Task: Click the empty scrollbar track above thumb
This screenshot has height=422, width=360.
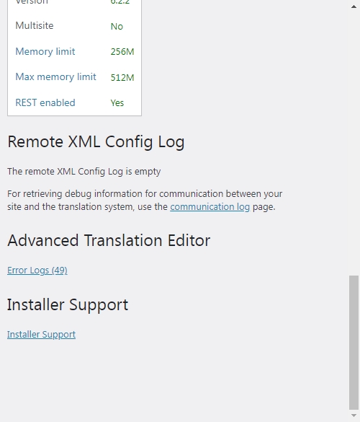Action: point(354,143)
